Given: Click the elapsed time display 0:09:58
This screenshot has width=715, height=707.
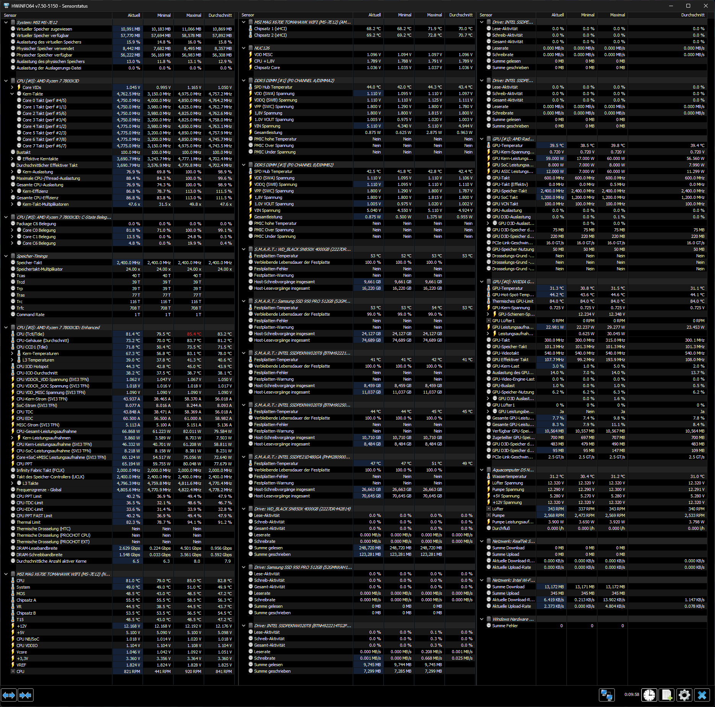Looking at the screenshot, I should point(632,695).
